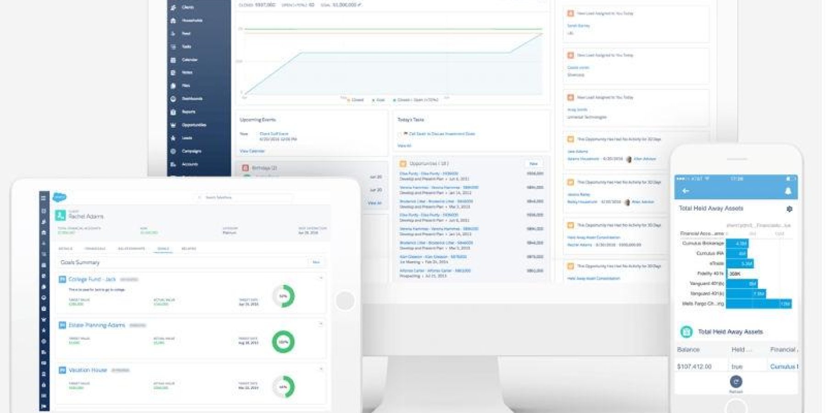This screenshot has width=826, height=413.
Task: Click the Cumulus IRA bar on phone
Action: pyautogui.click(x=737, y=253)
